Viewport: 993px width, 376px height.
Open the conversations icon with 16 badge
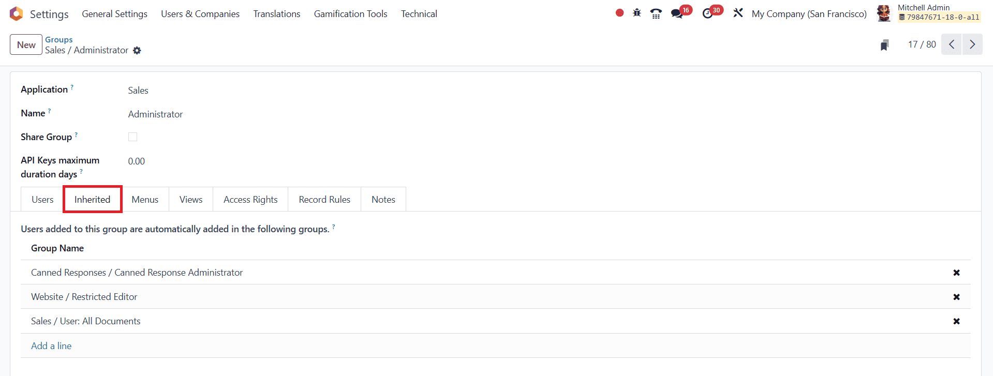point(677,13)
